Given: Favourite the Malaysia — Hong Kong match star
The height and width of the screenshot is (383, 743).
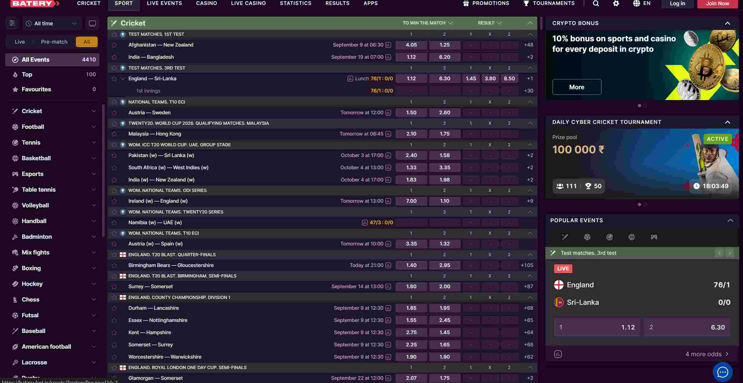Looking at the screenshot, I should [x=114, y=134].
